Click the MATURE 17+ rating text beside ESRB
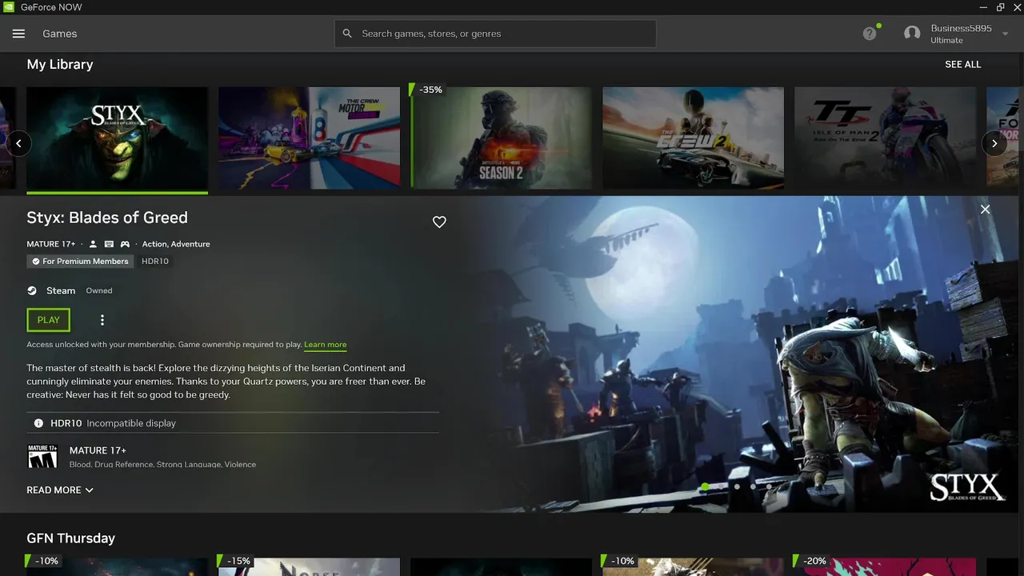The height and width of the screenshot is (576, 1024). coord(98,450)
